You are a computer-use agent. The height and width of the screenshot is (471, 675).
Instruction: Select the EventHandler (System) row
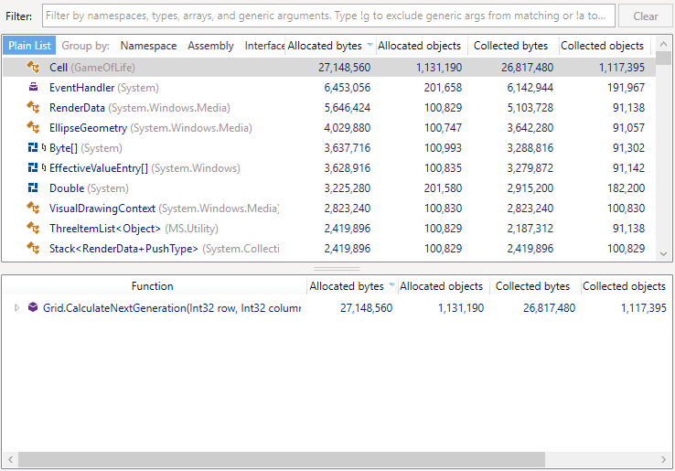(329, 88)
